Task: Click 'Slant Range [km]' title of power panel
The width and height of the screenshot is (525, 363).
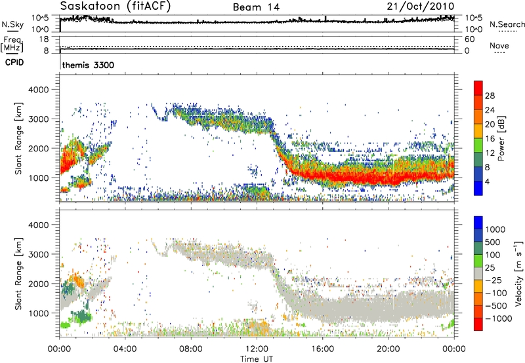Action: tap(18, 138)
